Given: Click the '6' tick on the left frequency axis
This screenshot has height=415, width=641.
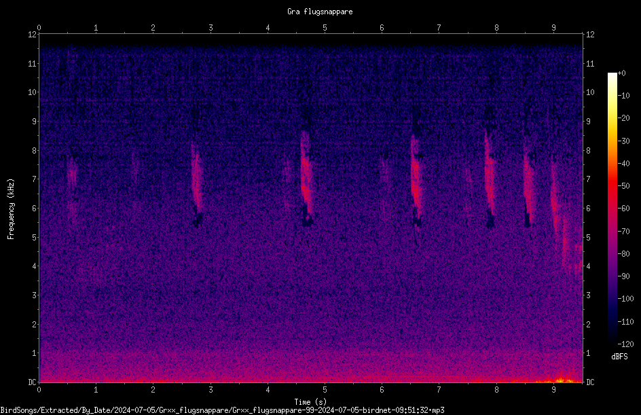Looking at the screenshot, I should 34,208.
